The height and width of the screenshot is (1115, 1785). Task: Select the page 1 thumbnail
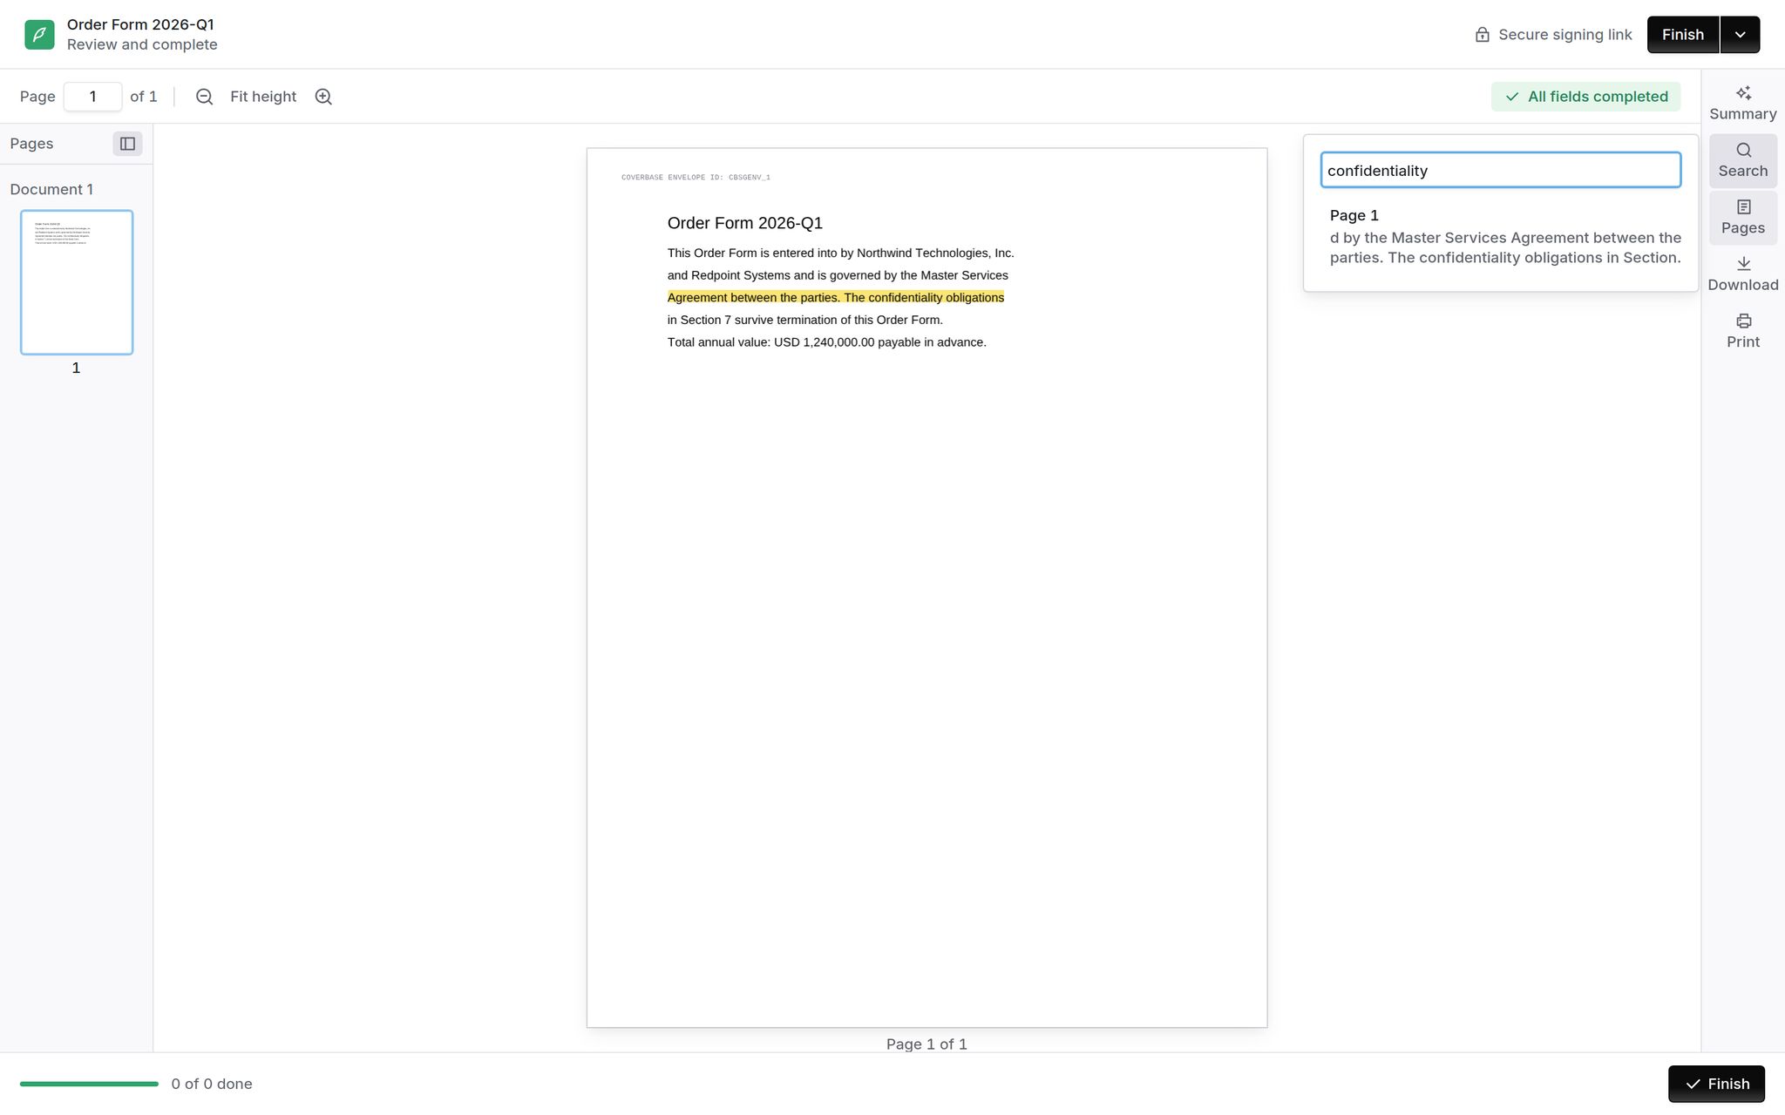77,282
